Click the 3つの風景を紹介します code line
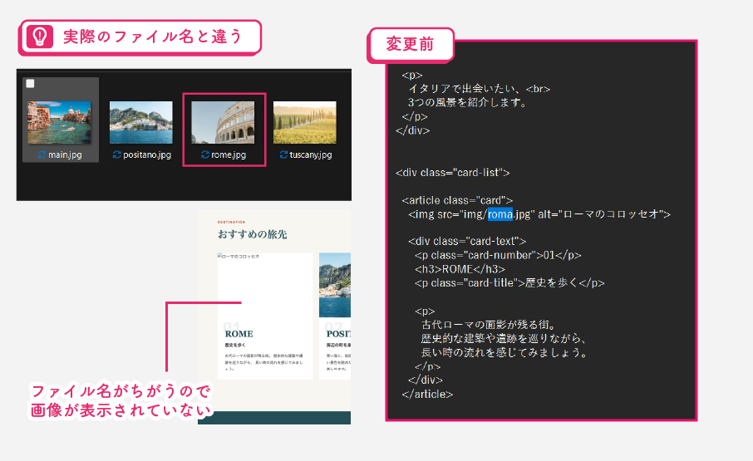 468,103
